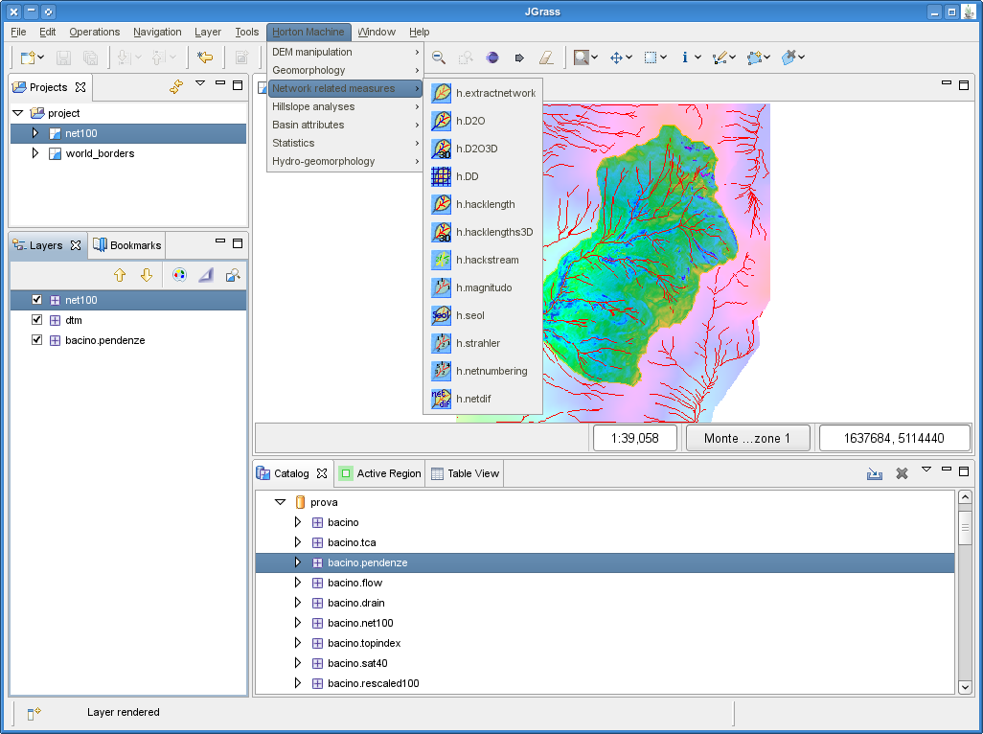This screenshot has width=983, height=734.
Task: Expand the world_borders project item
Action: click(x=35, y=153)
